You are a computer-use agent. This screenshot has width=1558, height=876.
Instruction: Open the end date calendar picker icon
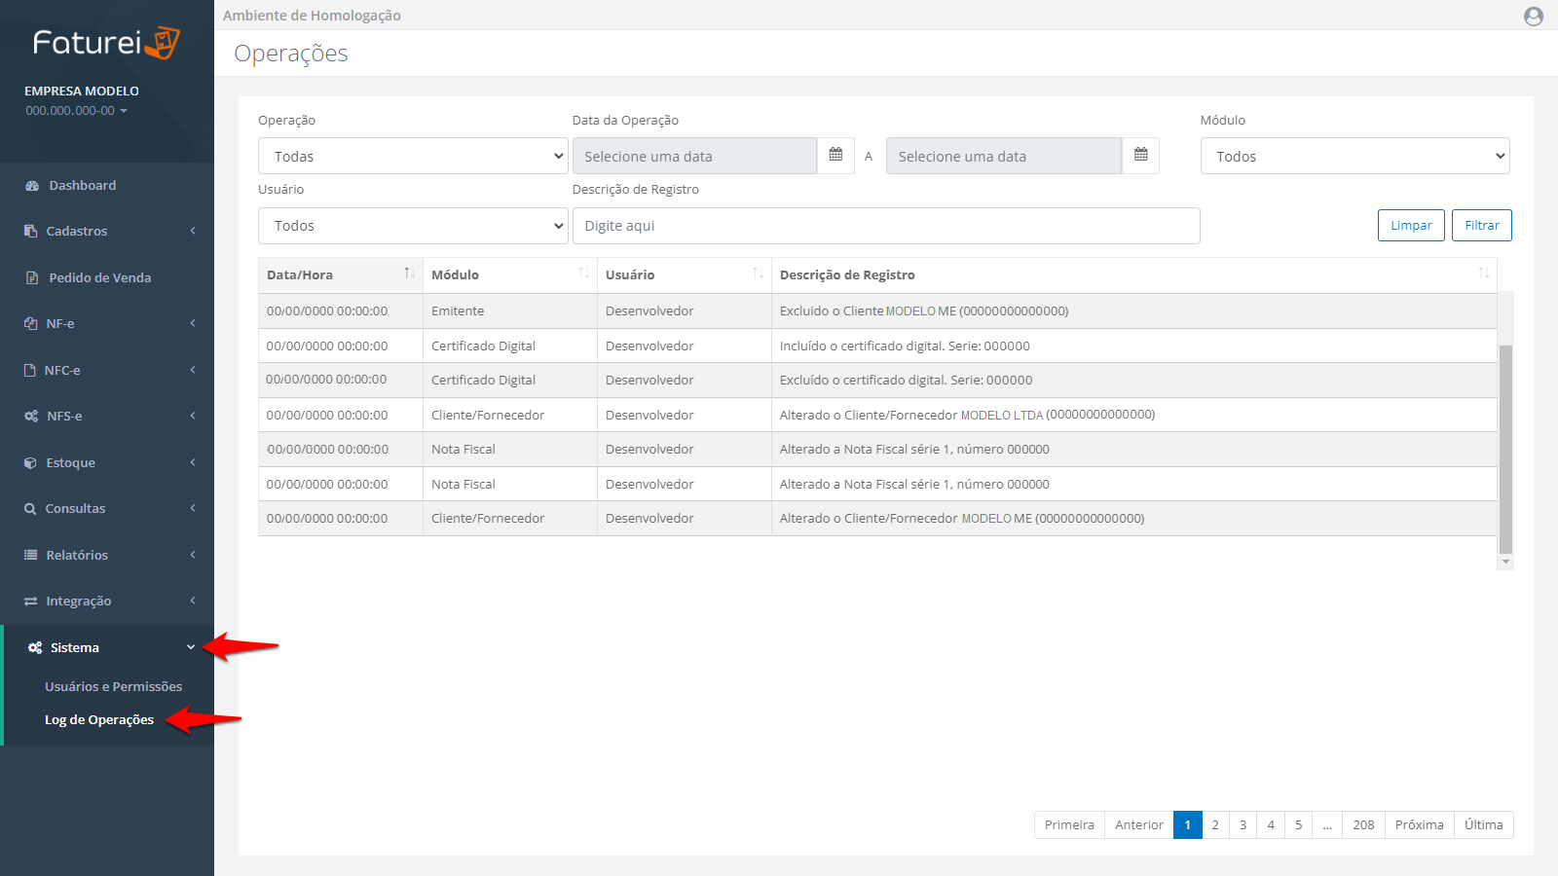tap(1140, 156)
